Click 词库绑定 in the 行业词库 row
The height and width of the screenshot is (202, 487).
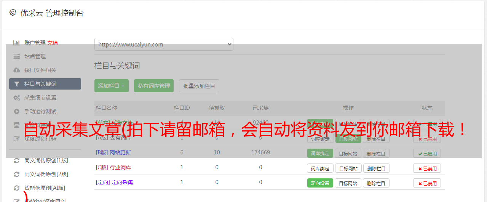(320, 168)
